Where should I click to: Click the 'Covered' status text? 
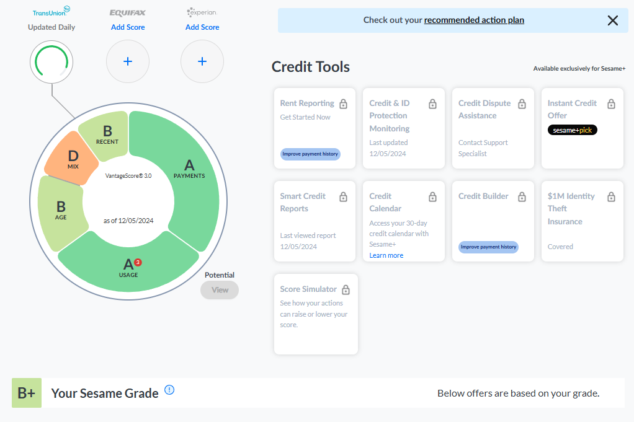560,247
